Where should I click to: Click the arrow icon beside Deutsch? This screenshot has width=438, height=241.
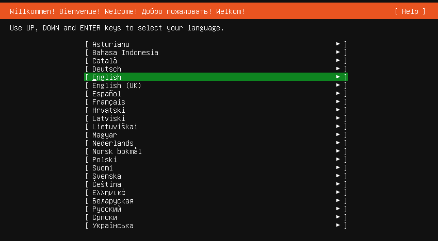tap(338, 68)
